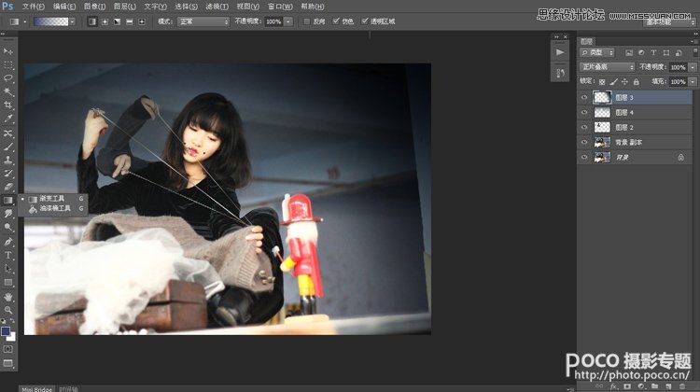Choose angle gradient style icon
This screenshot has height=392, width=700.
[117, 21]
